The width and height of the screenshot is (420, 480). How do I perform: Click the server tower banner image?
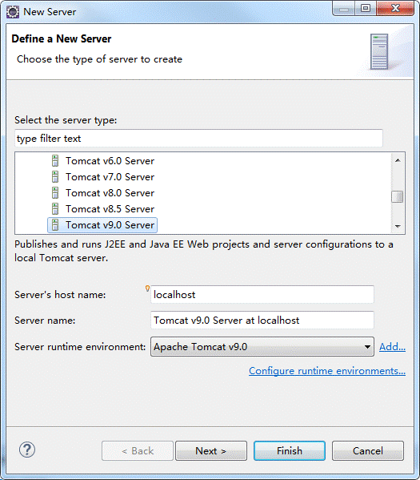tap(379, 52)
